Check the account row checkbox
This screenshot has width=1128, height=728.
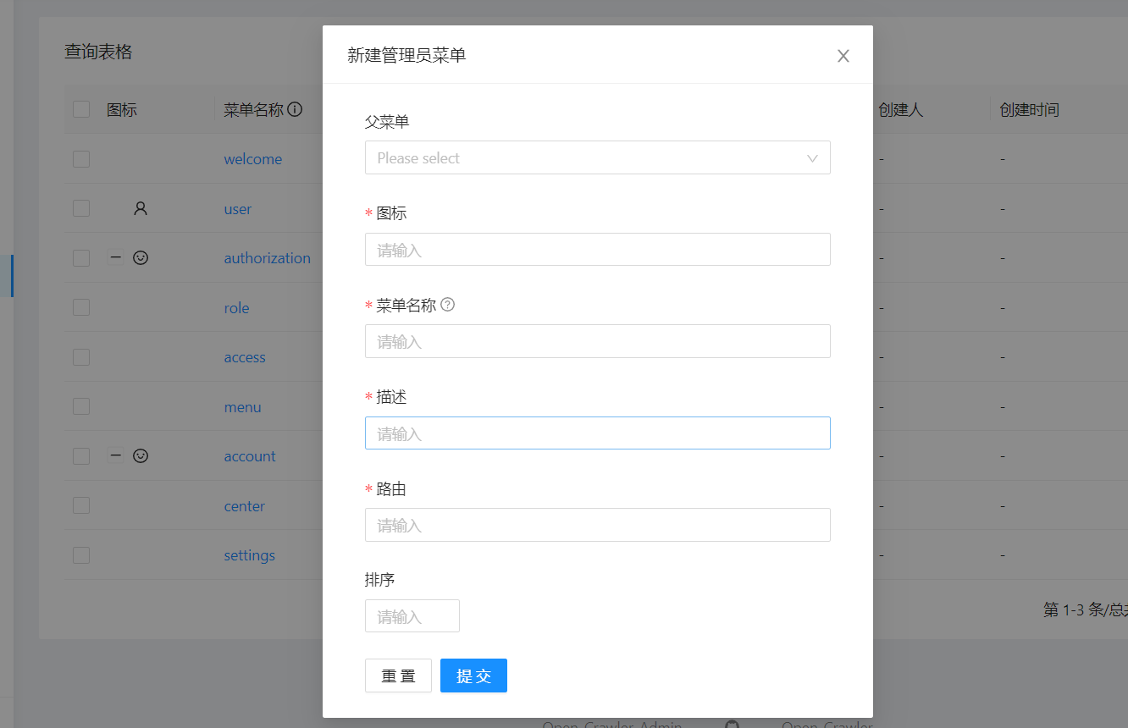[81, 456]
